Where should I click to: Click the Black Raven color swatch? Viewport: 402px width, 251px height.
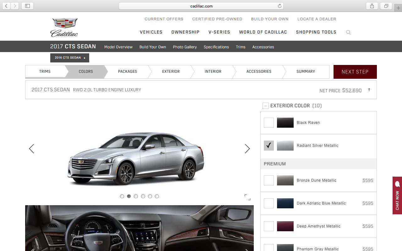pyautogui.click(x=285, y=123)
